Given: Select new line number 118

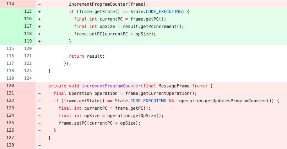Looking at the screenshot, I should [28, 34].
